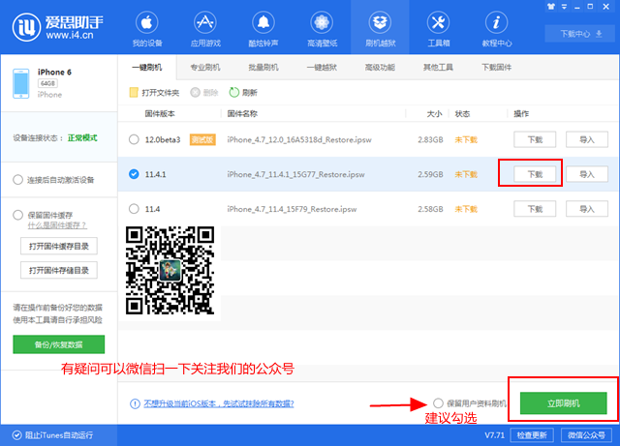Switch to 下载固件 tab
This screenshot has width=620, height=446.
[x=497, y=68]
